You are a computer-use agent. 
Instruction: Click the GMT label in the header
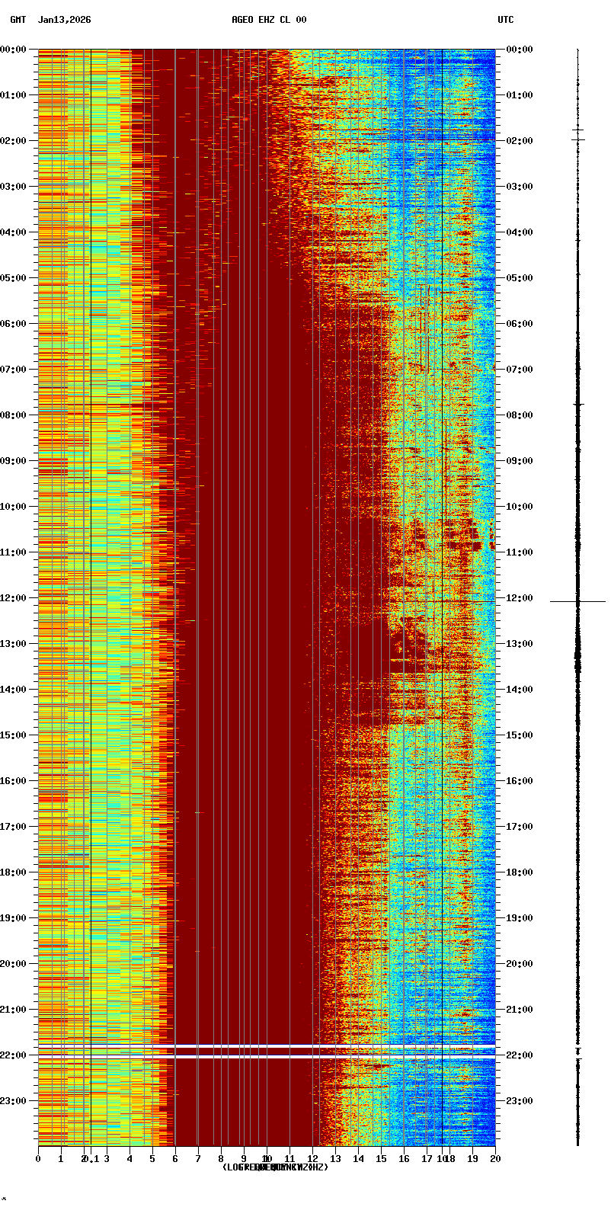tap(18, 20)
